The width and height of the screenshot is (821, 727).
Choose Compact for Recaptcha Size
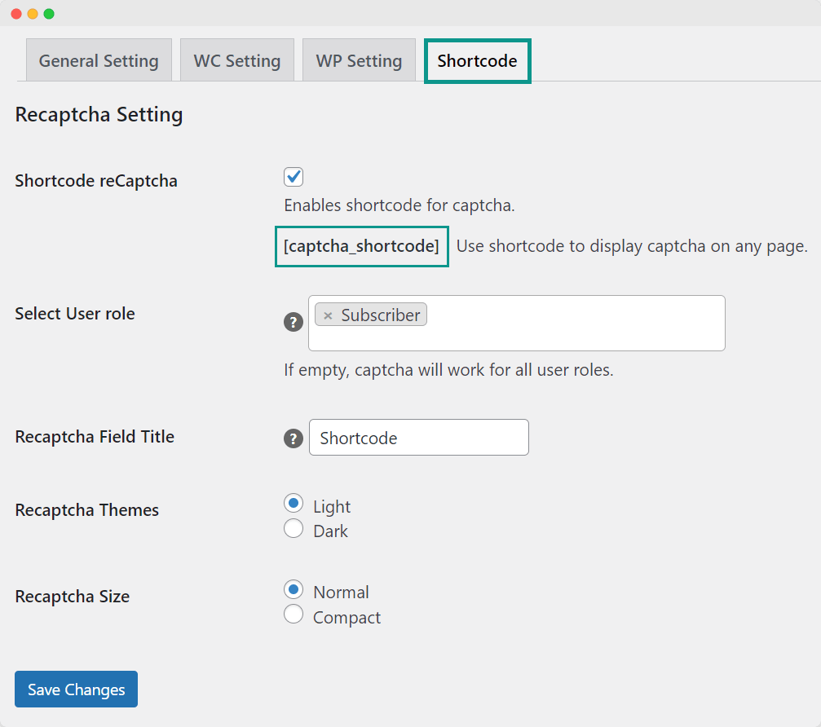(294, 615)
